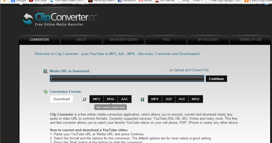This screenshot has width=272, height=143.
Task: Select the Download format button
Action: click(x=61, y=99)
